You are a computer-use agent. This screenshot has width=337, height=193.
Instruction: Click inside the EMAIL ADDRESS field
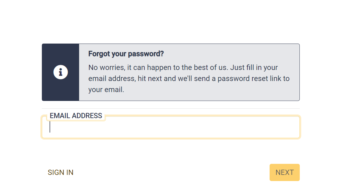click(171, 127)
